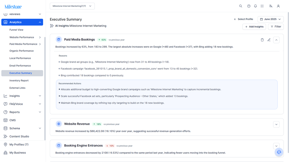Screen dimensions: 289x162
Task: Click the AI Insights sparkle icon
Action: click(52, 26)
